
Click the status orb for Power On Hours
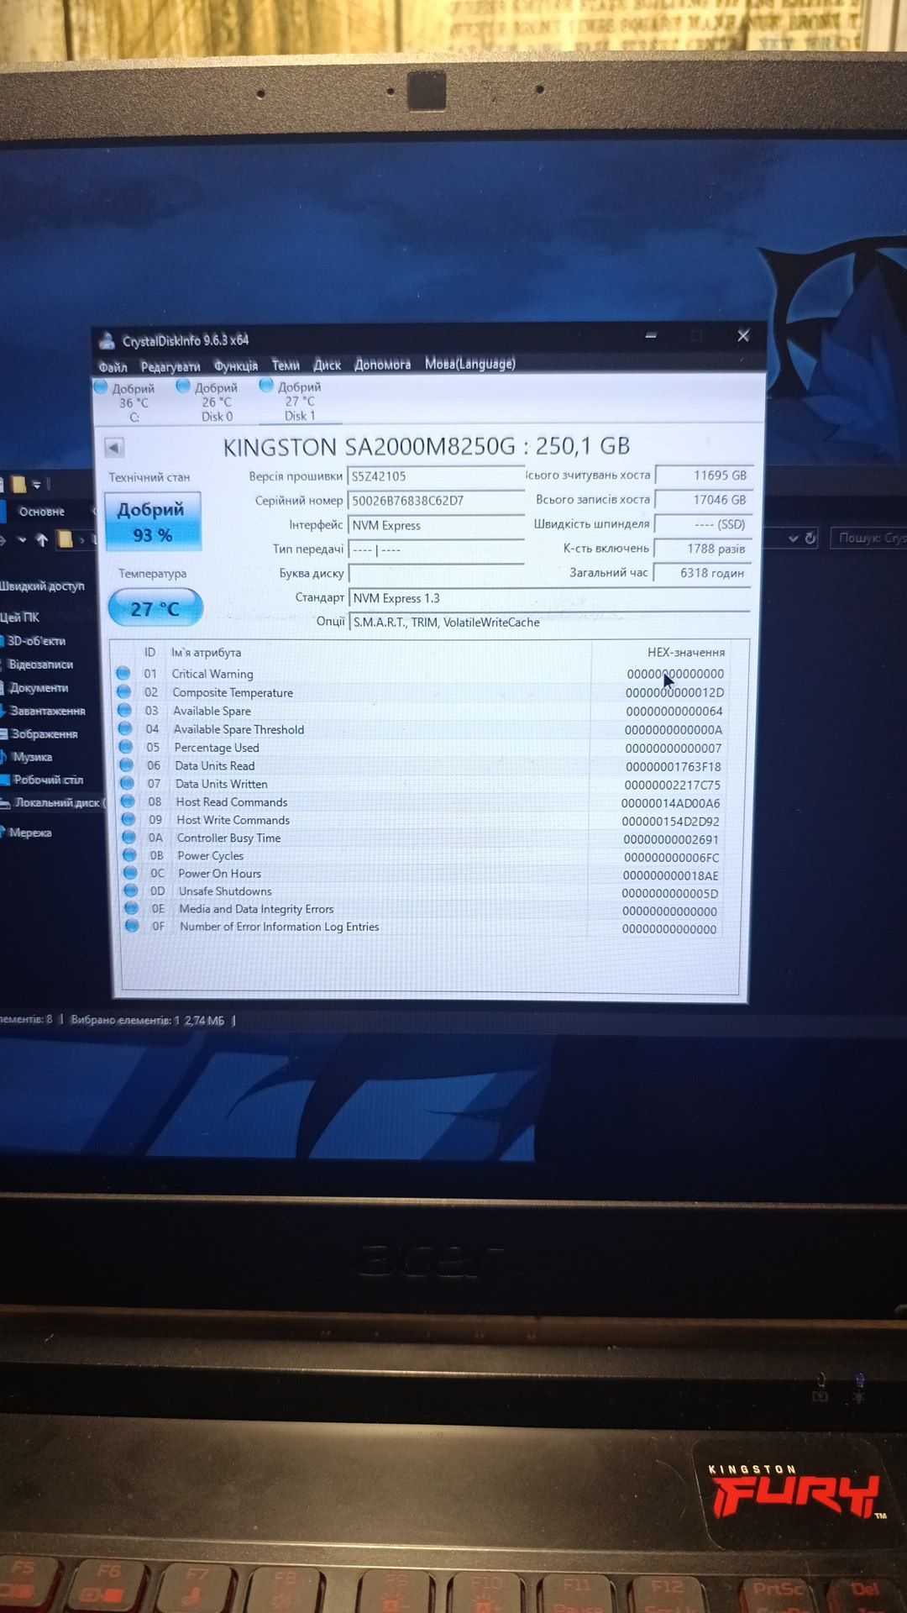tap(130, 873)
